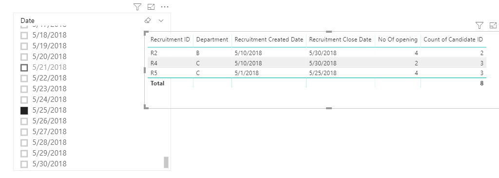Click No Of opening value in R4 row
This screenshot has height=178, width=499.
pyautogui.click(x=416, y=63)
